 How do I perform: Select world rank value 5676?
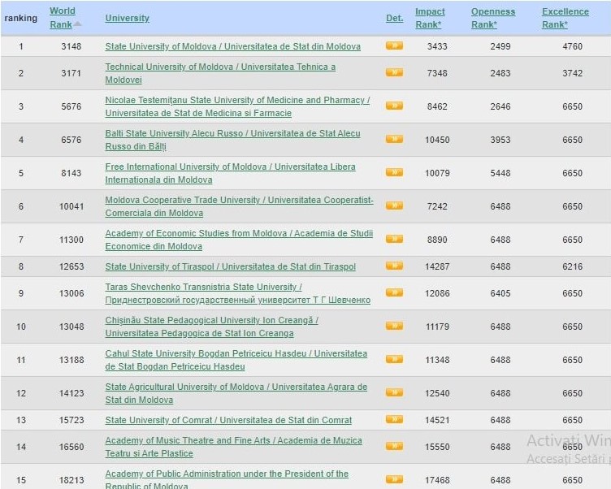(x=71, y=106)
